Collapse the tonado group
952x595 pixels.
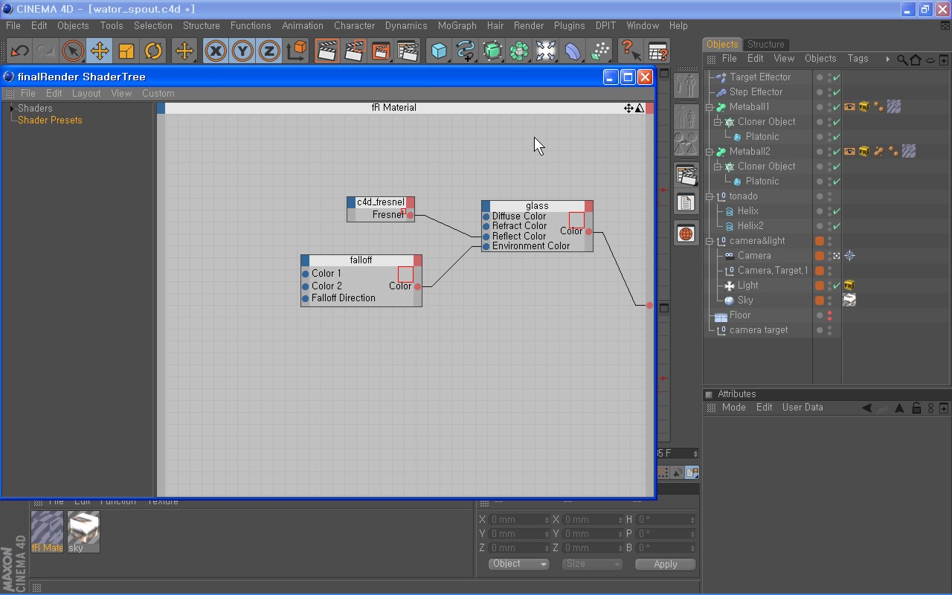coord(710,196)
